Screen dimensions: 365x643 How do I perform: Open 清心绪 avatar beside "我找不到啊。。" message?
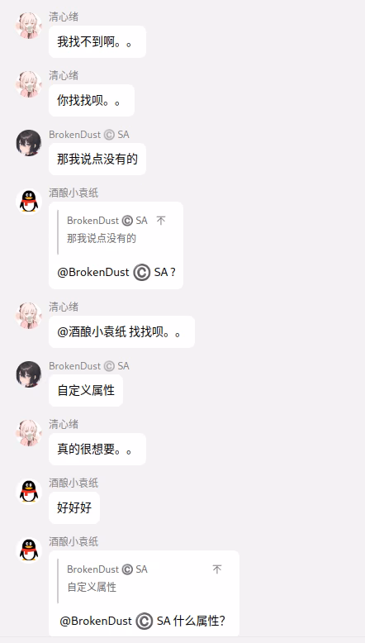tap(29, 26)
